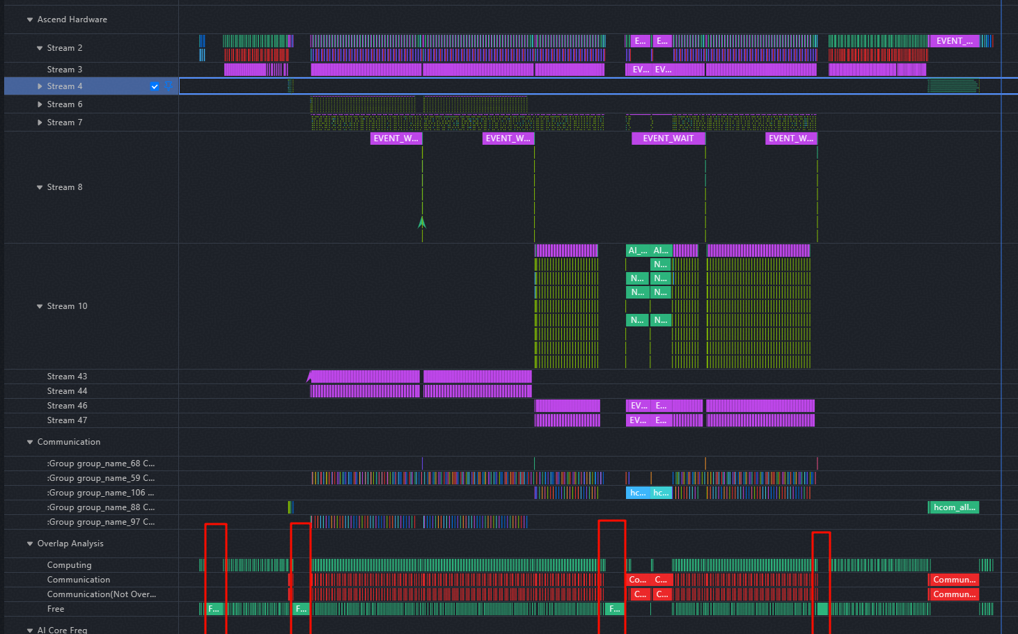The image size is (1018, 634).
Task: Collapse the Stream 2 row
Action: 40,48
